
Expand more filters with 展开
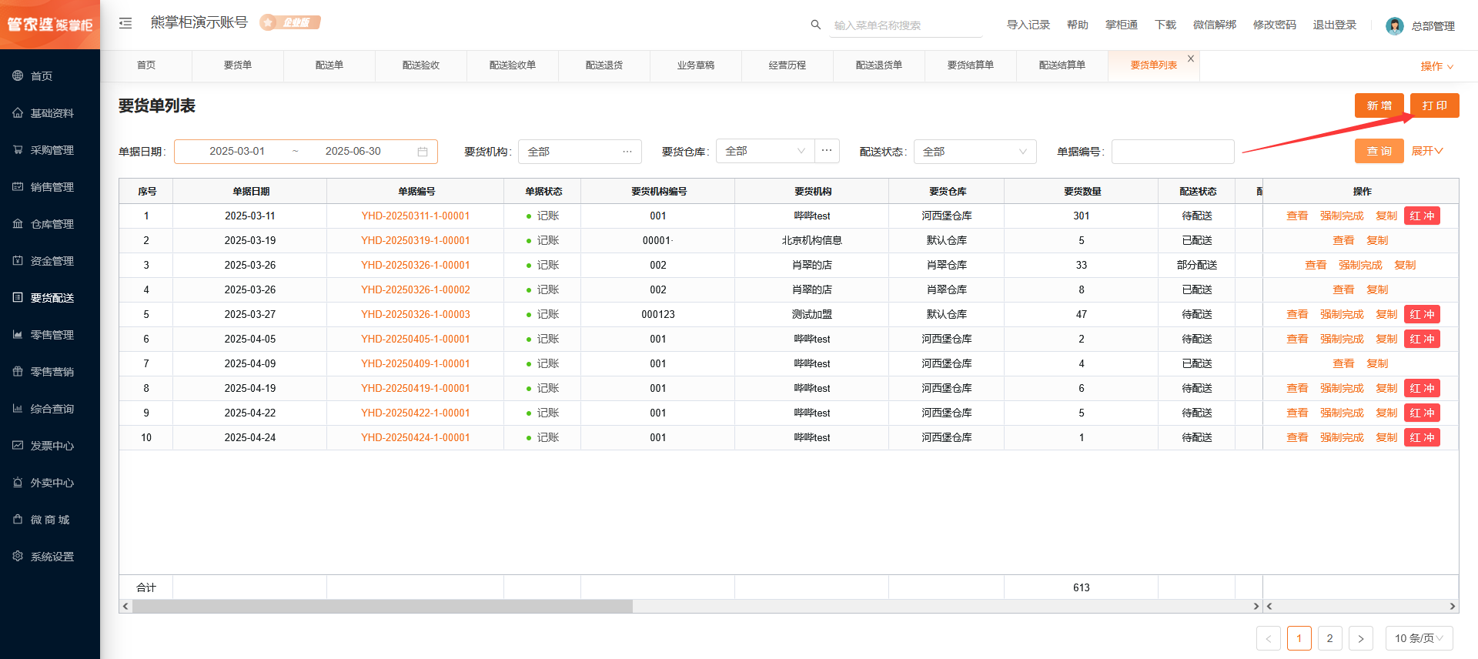[1426, 151]
